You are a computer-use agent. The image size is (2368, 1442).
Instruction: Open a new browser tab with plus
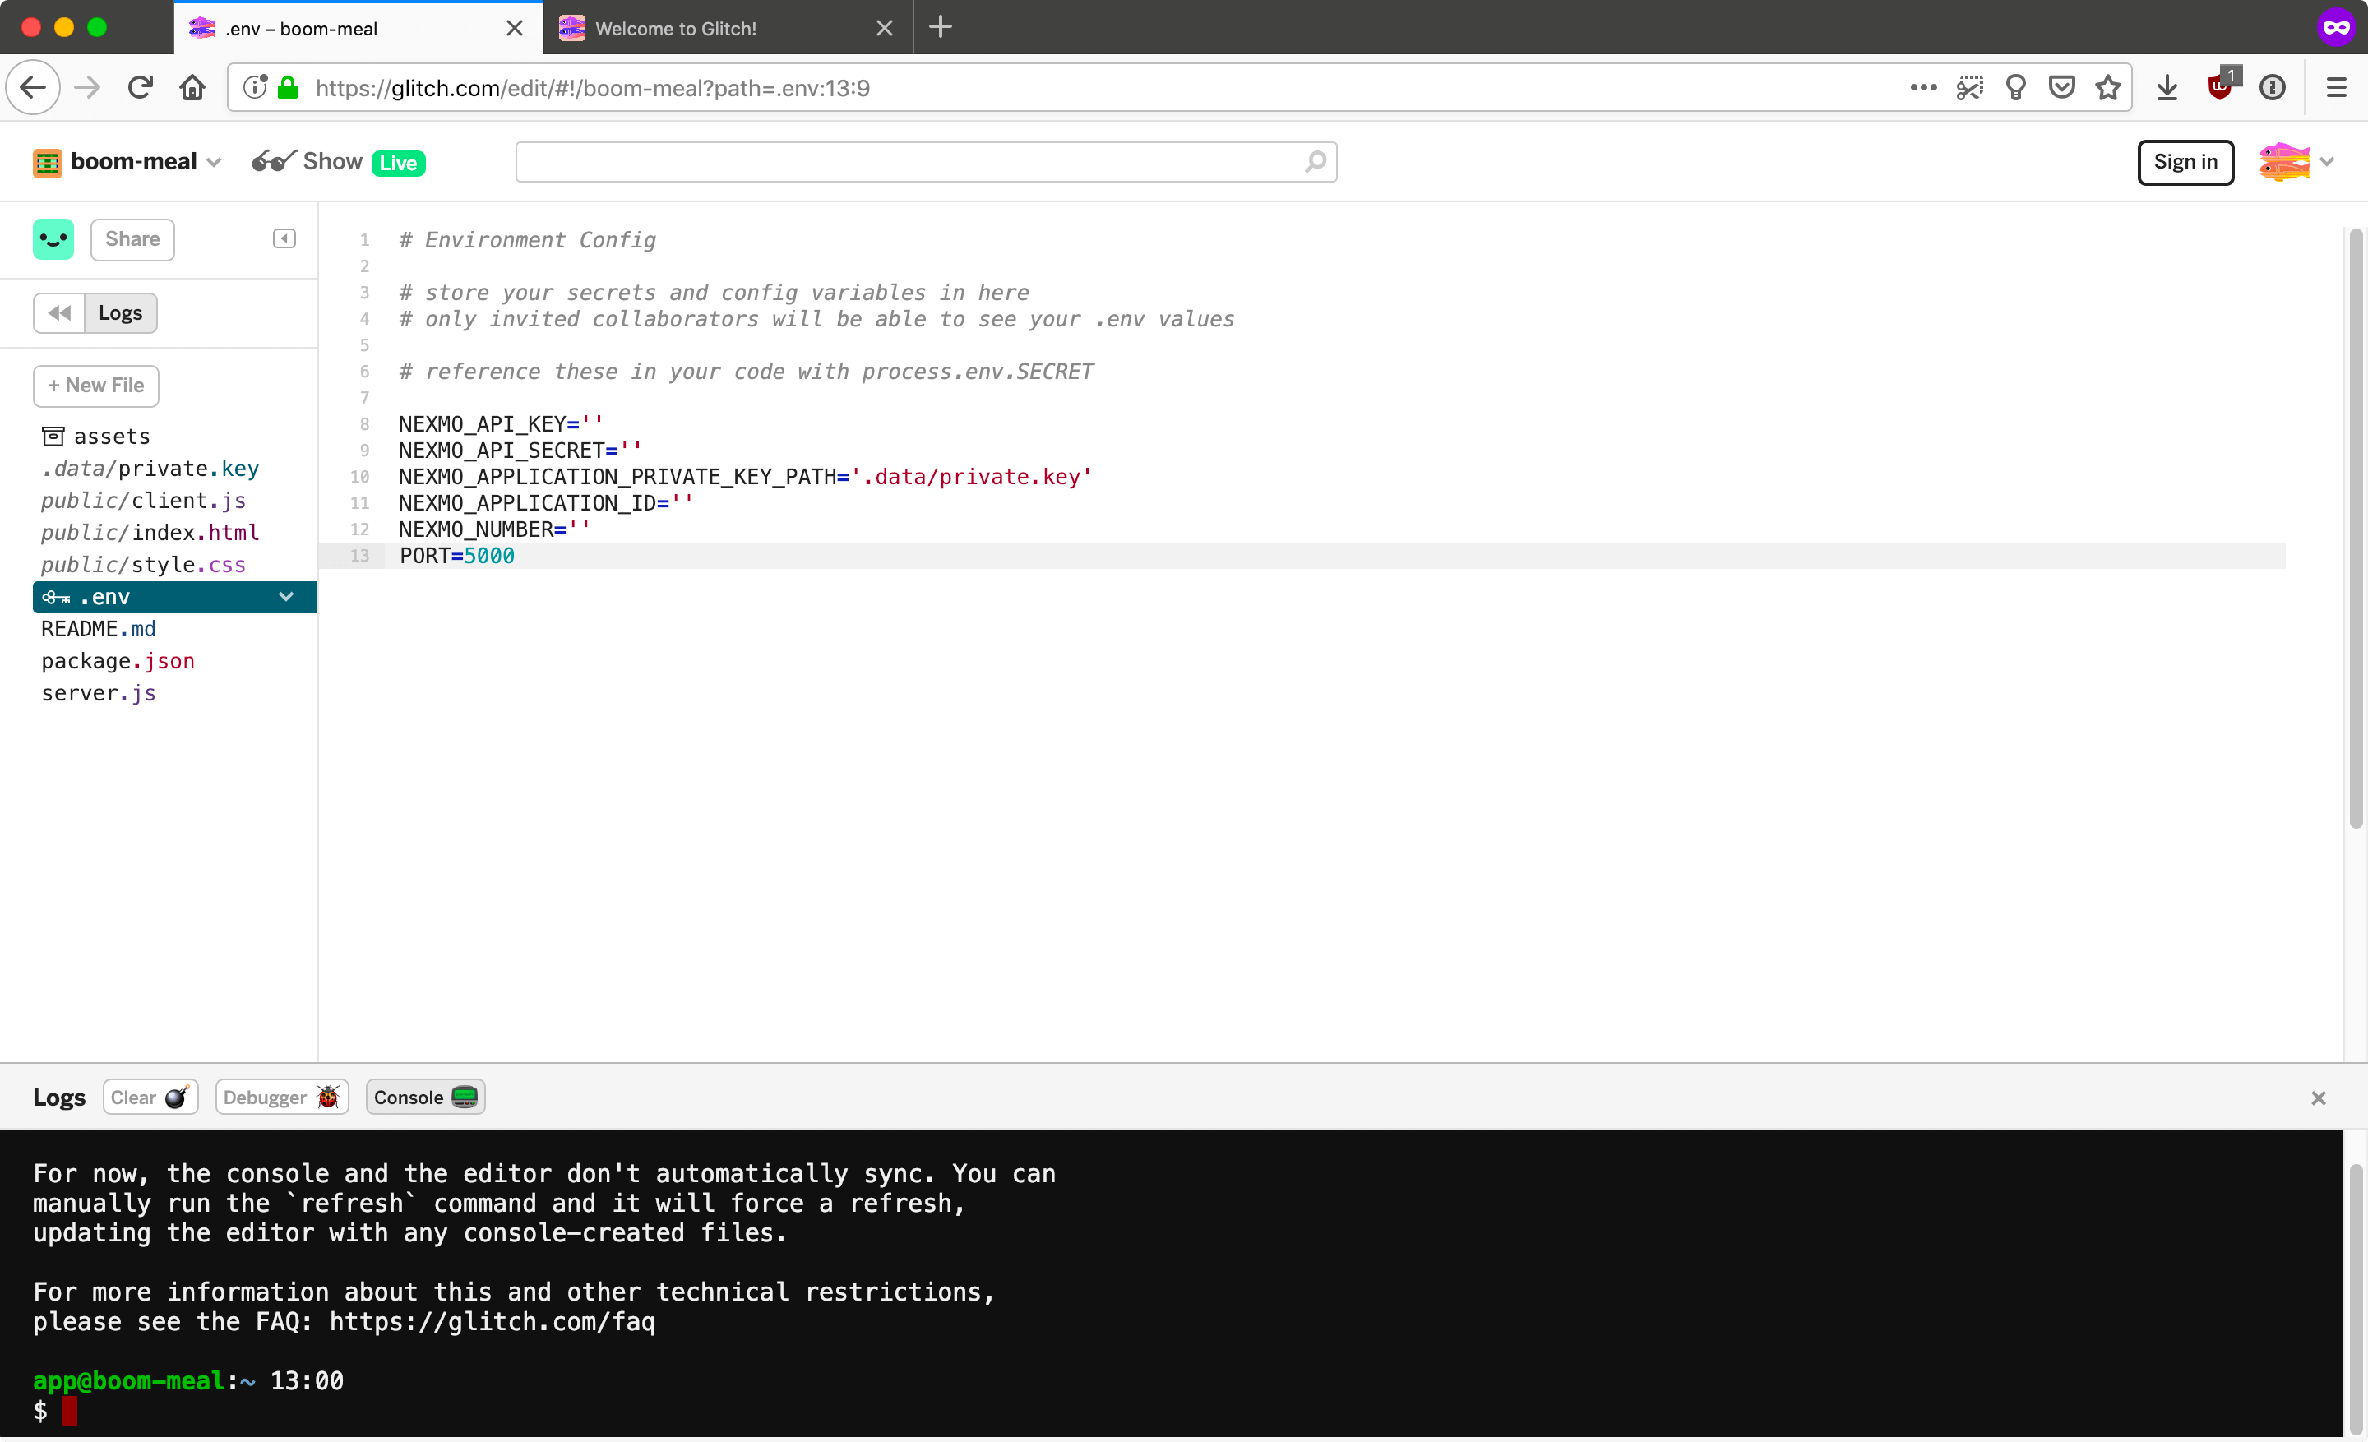click(940, 27)
